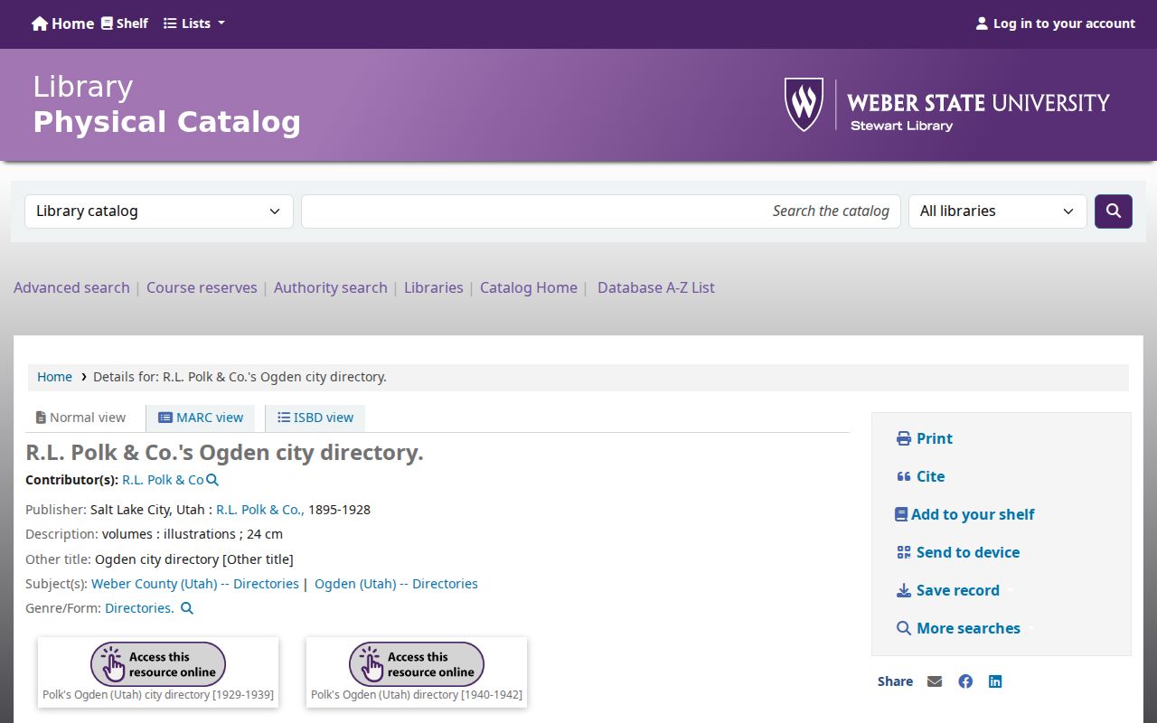Open the Shelf from top bar

124,23
